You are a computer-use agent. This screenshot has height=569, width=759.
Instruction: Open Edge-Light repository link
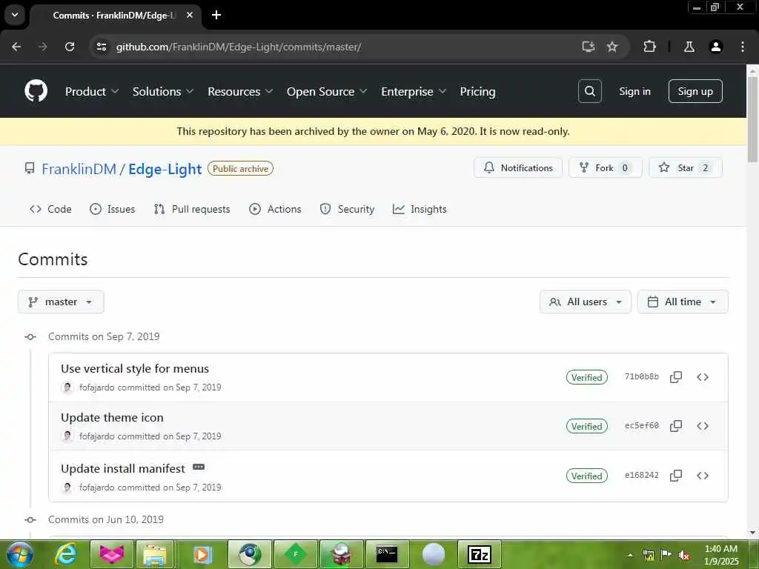point(165,169)
